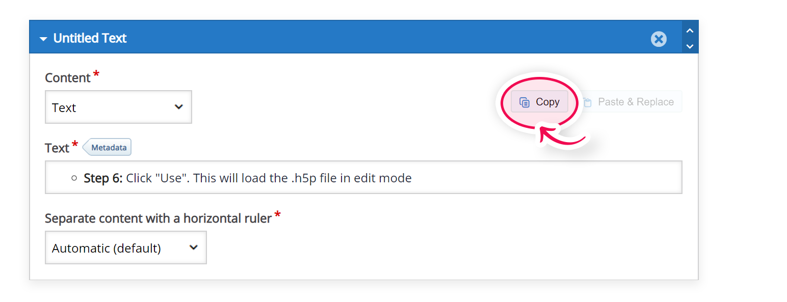Click the Paste & Replace button

tap(630, 102)
